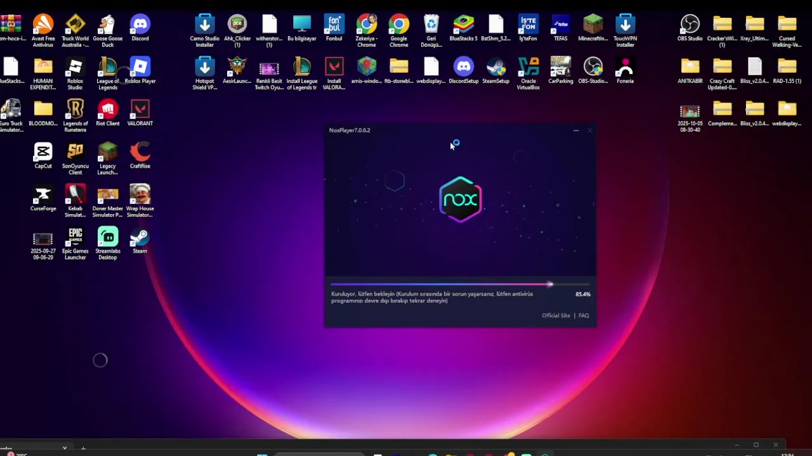Click the Nox hexagon logo

coord(461,199)
